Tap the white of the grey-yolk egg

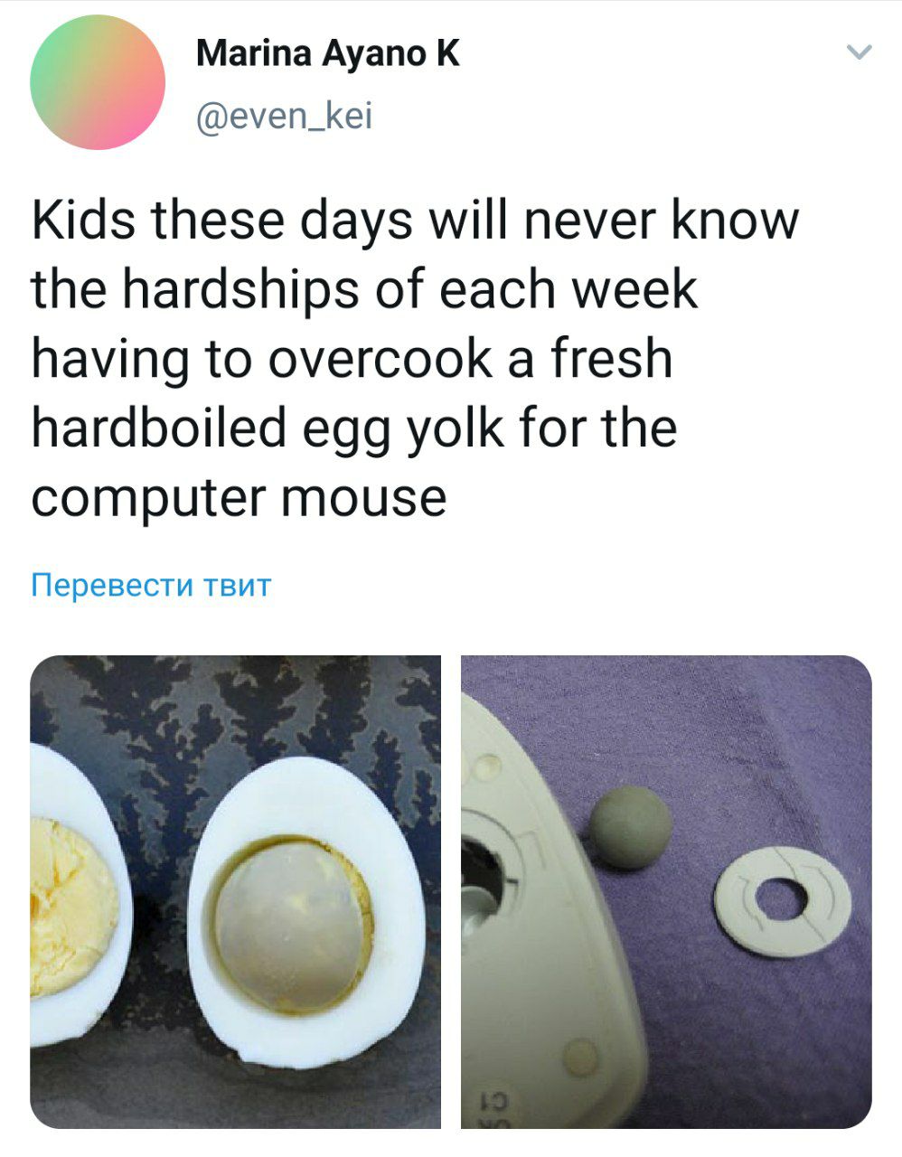pos(305,913)
